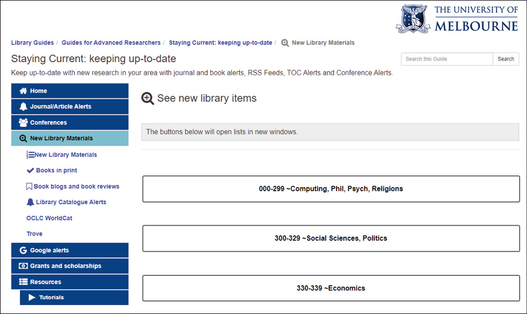Click the numbered list icon in submenu
The height and width of the screenshot is (314, 527).
(x=30, y=155)
